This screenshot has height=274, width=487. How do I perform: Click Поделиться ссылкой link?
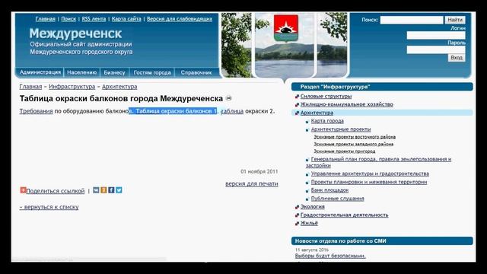[x=56, y=191]
